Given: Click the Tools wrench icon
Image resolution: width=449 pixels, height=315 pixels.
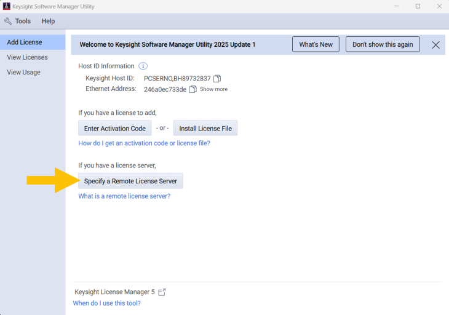Looking at the screenshot, I should tap(8, 21).
